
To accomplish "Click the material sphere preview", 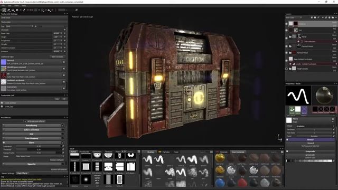I will 324,96.
